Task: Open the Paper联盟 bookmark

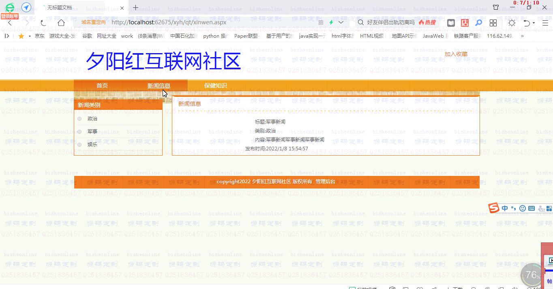Action: (x=246, y=36)
